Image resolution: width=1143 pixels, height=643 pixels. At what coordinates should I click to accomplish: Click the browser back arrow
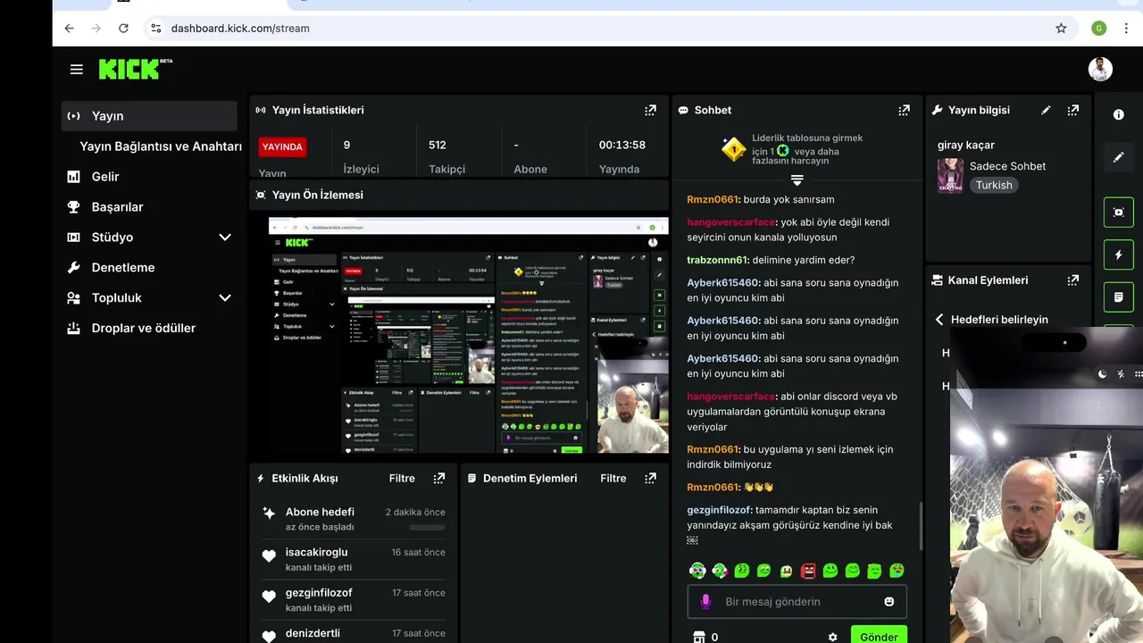69,28
